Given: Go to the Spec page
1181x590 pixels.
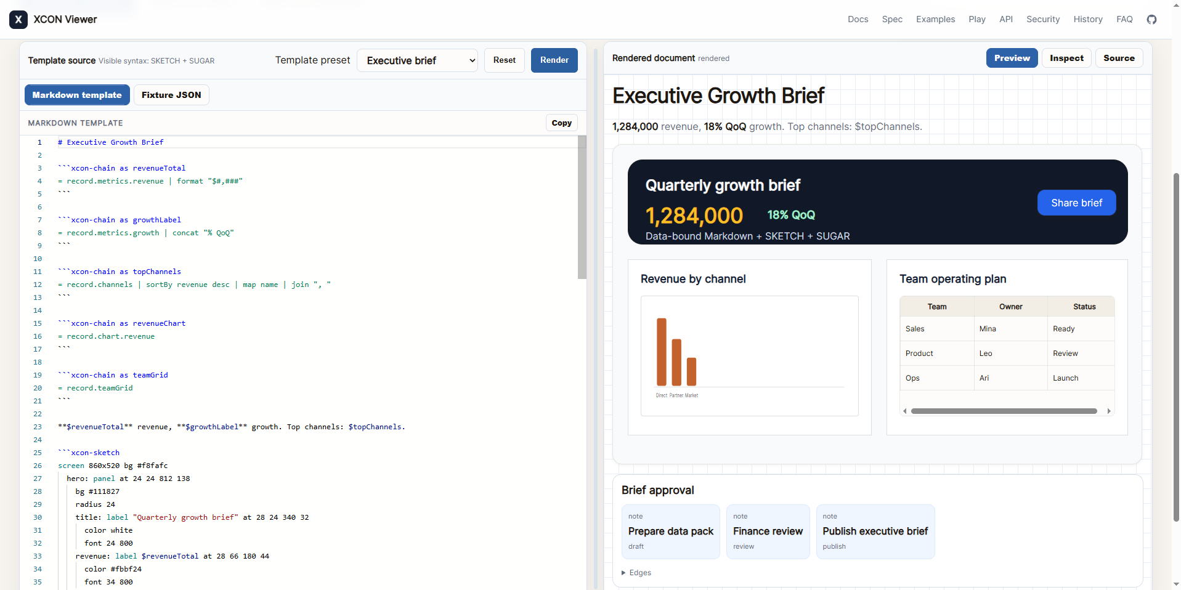Looking at the screenshot, I should pos(892,20).
